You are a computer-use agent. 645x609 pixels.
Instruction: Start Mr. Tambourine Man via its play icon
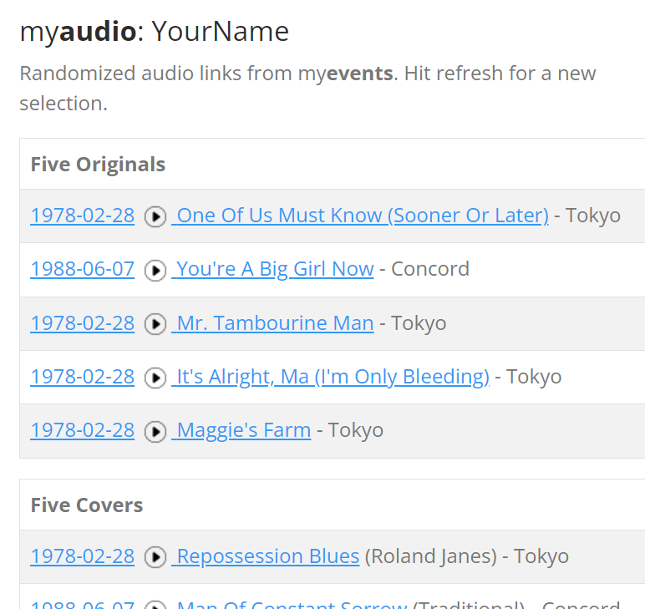pos(155,324)
